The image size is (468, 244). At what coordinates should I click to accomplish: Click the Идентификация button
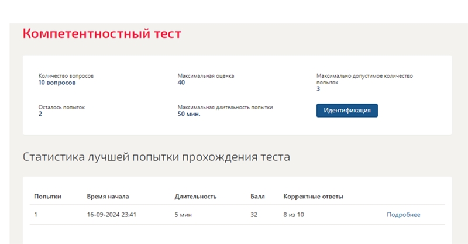coord(347,111)
